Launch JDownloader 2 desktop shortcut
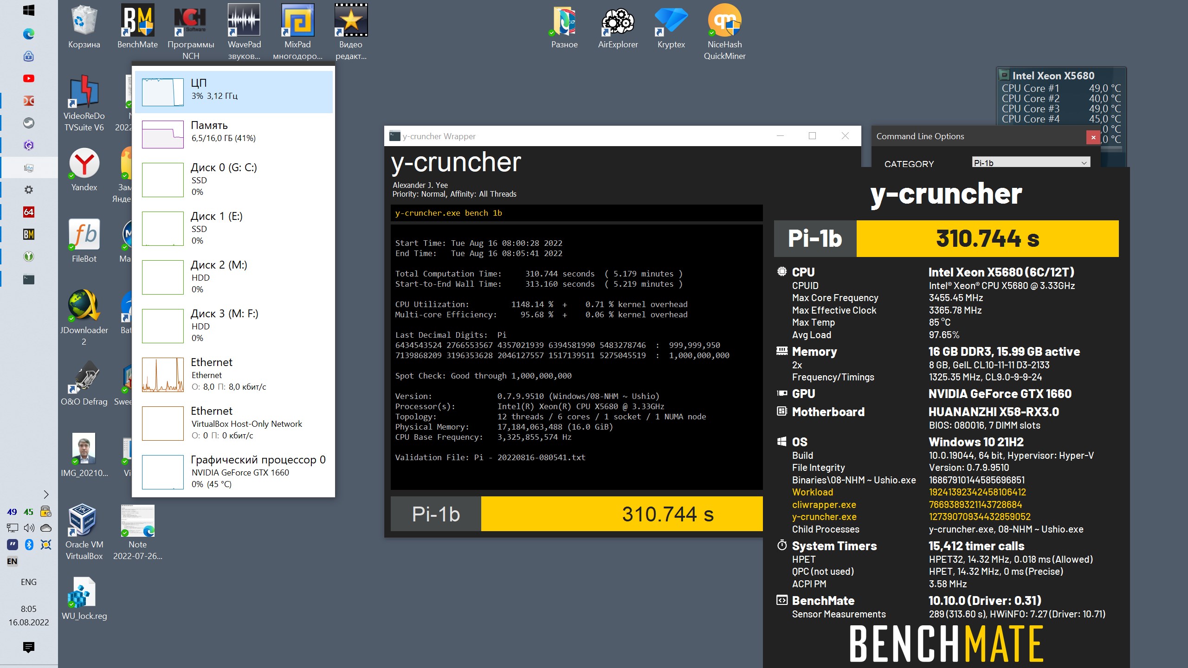Image resolution: width=1188 pixels, height=668 pixels. point(84,318)
